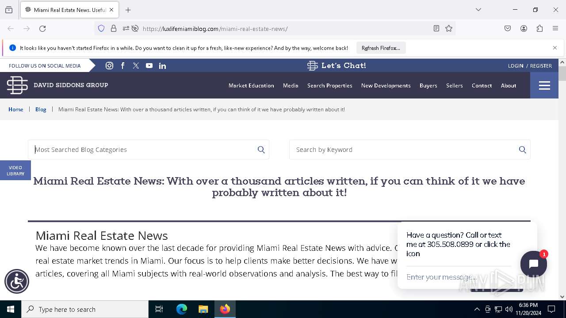Image resolution: width=566 pixels, height=318 pixels.
Task: Click the taskbar clock showing 6:36 PM
Action: tap(528, 309)
